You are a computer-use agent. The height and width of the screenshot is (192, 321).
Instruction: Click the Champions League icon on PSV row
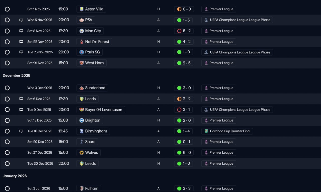206,20
